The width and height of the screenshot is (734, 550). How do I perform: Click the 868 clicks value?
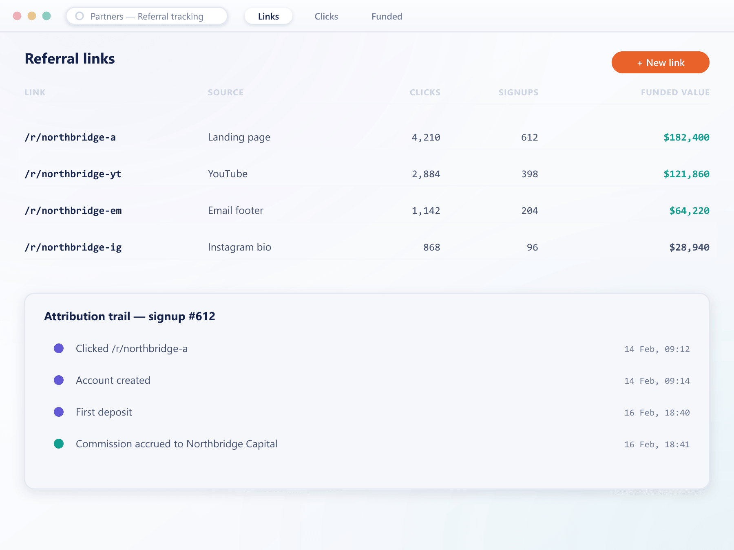(431, 247)
